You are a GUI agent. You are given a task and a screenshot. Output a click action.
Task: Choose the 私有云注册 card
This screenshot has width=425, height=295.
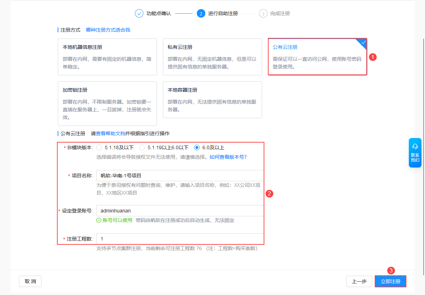coord(212,57)
